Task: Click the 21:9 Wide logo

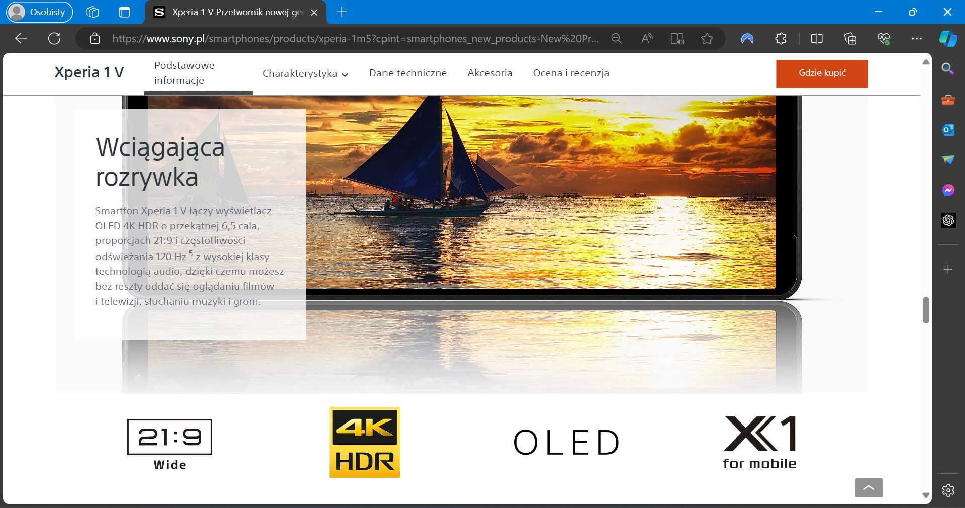Action: [x=169, y=444]
